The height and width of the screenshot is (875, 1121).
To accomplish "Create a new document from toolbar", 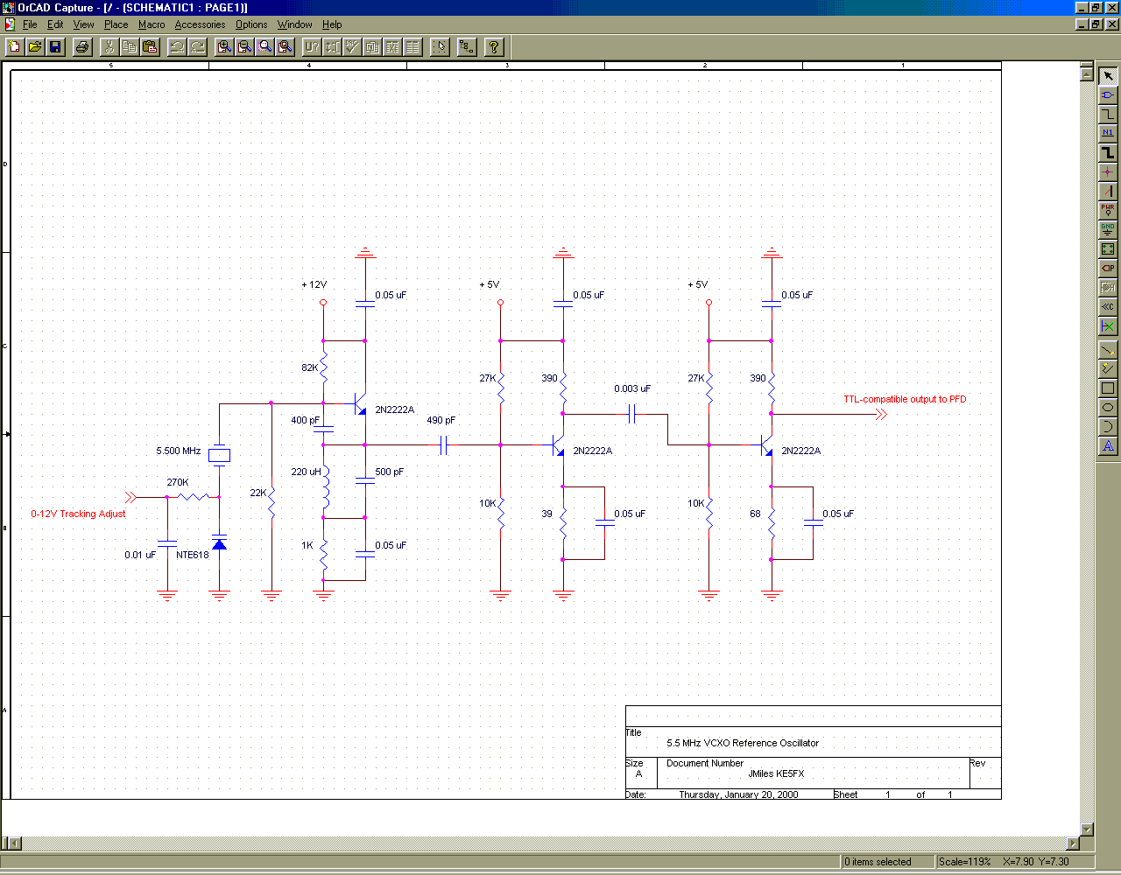I will pos(14,46).
